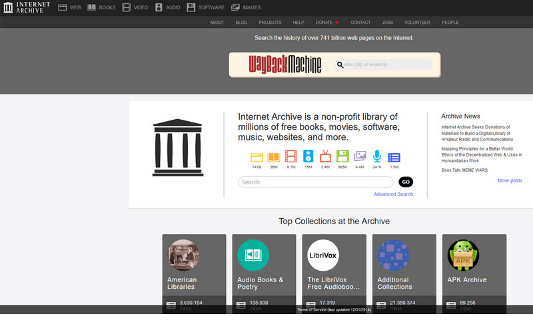The height and width of the screenshot is (322, 533).
Task: Open the Audio Books & Poetry title
Action: coord(260,283)
